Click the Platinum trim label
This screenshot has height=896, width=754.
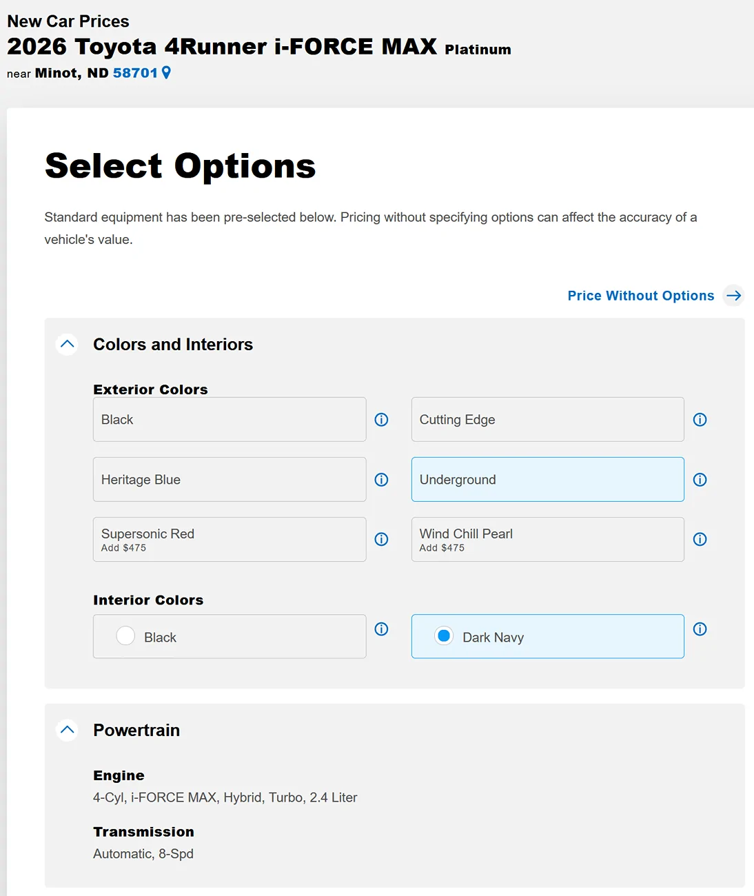478,50
